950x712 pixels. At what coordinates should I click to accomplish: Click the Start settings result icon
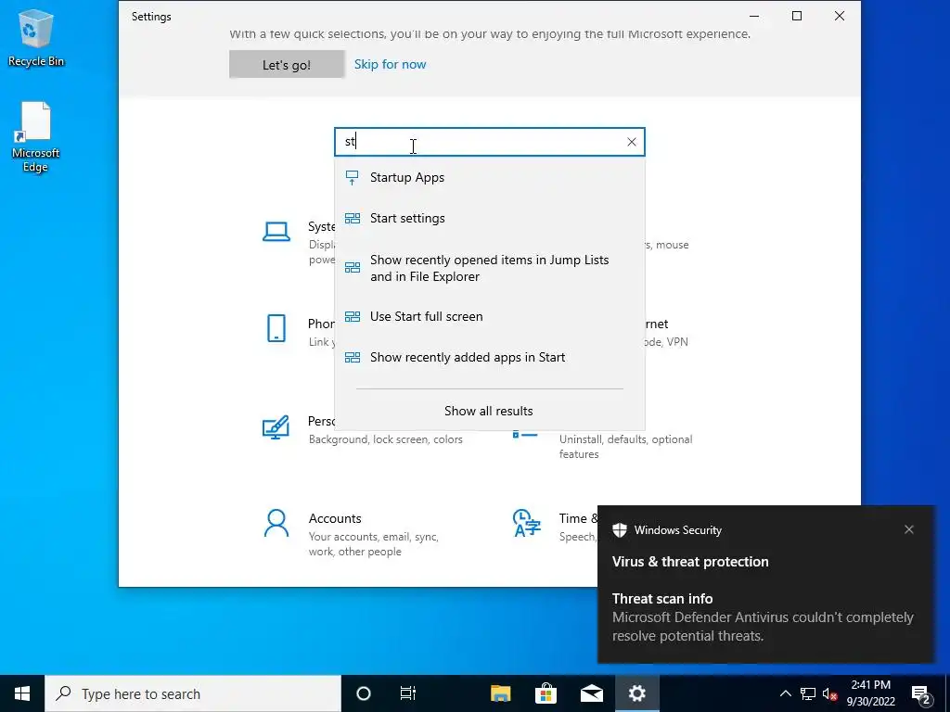352,219
